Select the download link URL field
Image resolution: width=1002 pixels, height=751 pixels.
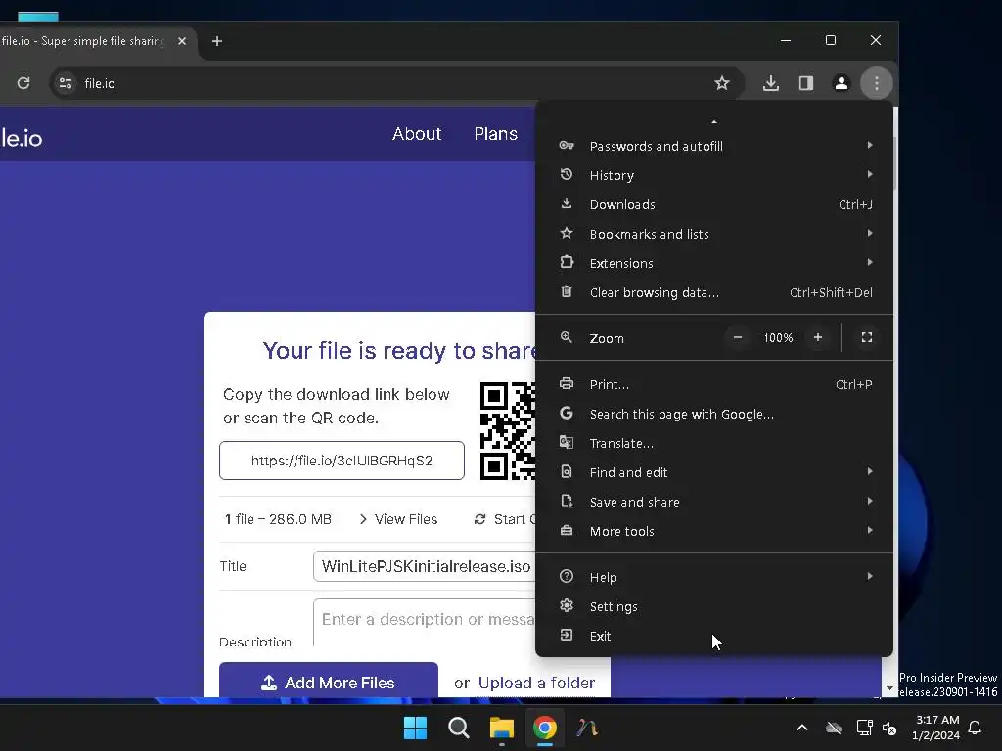tap(342, 461)
